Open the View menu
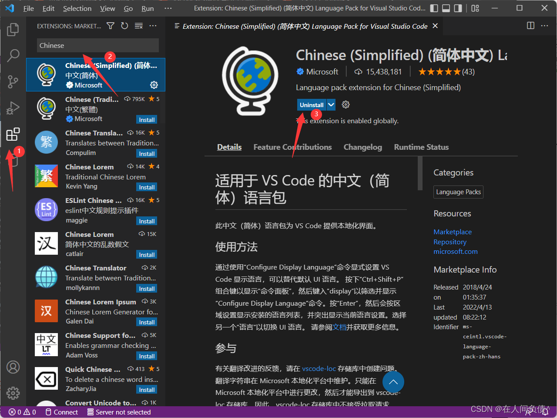The image size is (557, 418). tap(107, 8)
